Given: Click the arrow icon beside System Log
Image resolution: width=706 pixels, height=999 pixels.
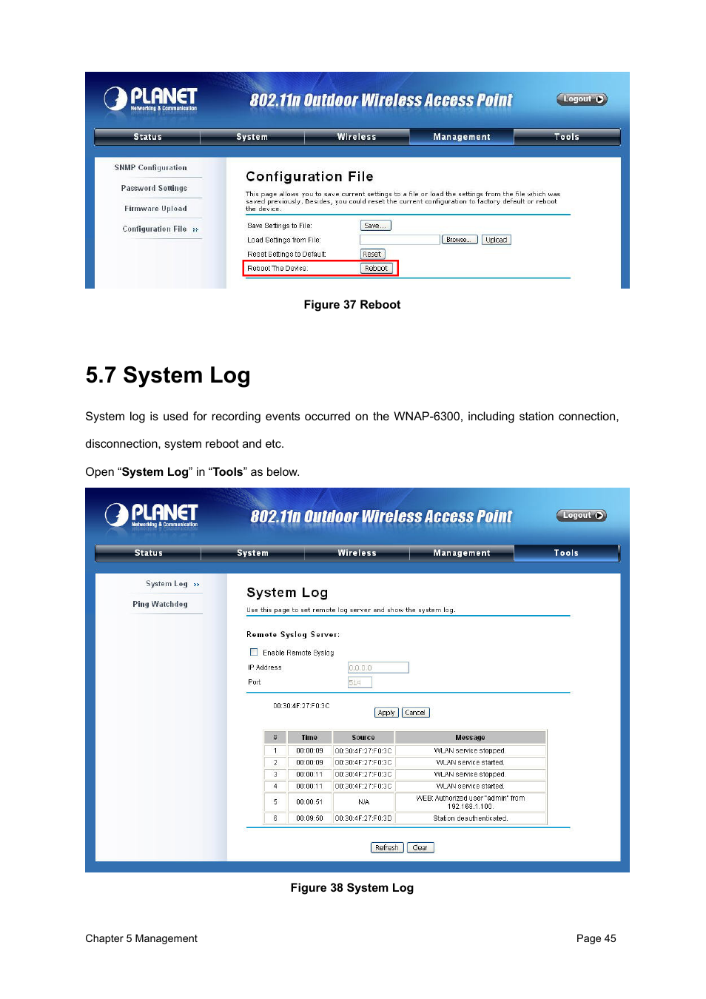Looking at the screenshot, I should coord(196,585).
